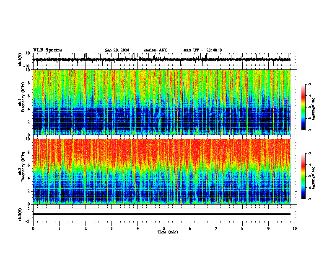Screen dimensions: 332x256
Task: Select the date text "Sep. 20, 2024"
Action: [117, 50]
